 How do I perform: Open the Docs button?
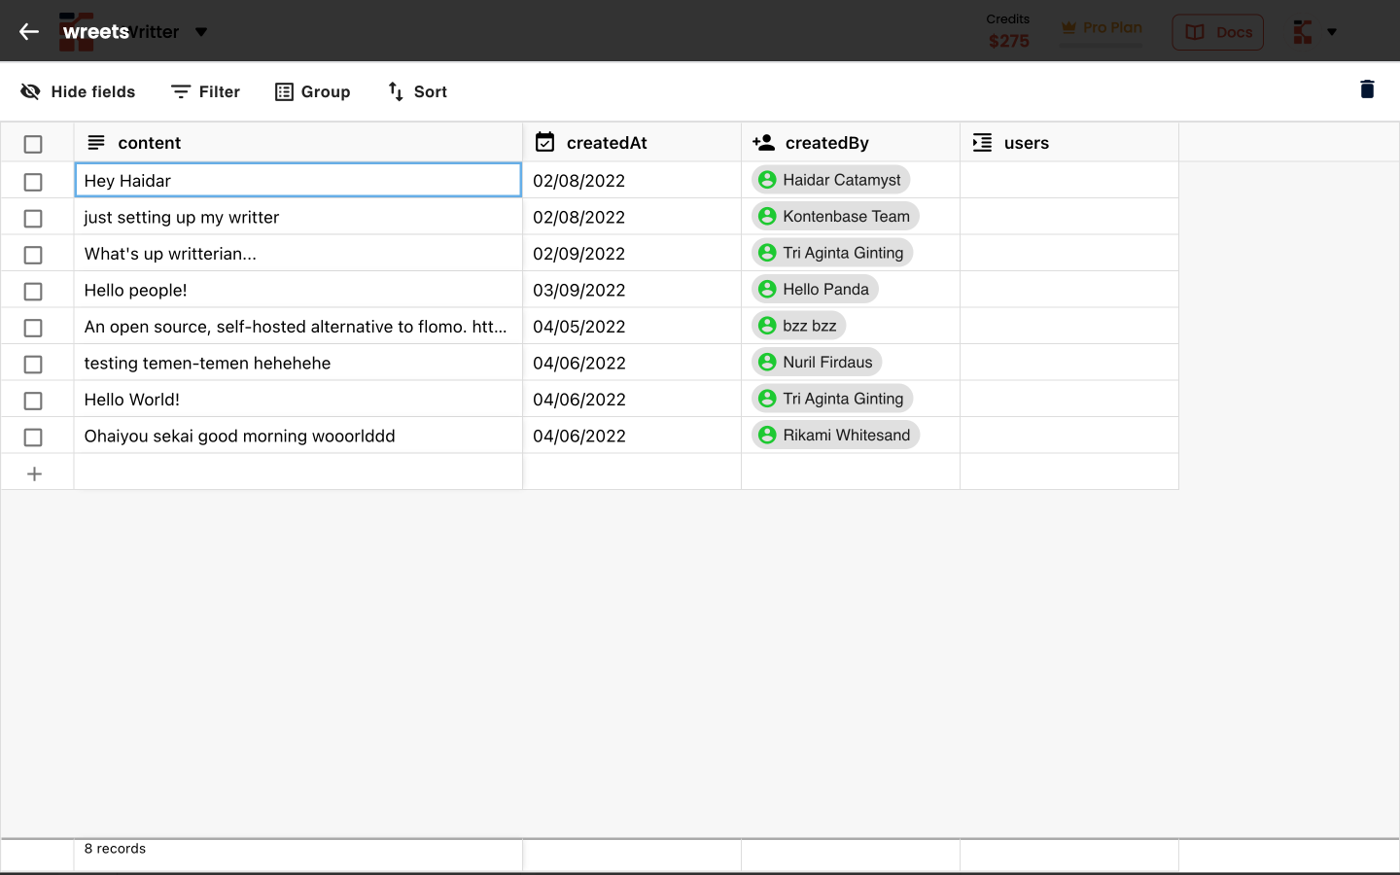(x=1217, y=32)
